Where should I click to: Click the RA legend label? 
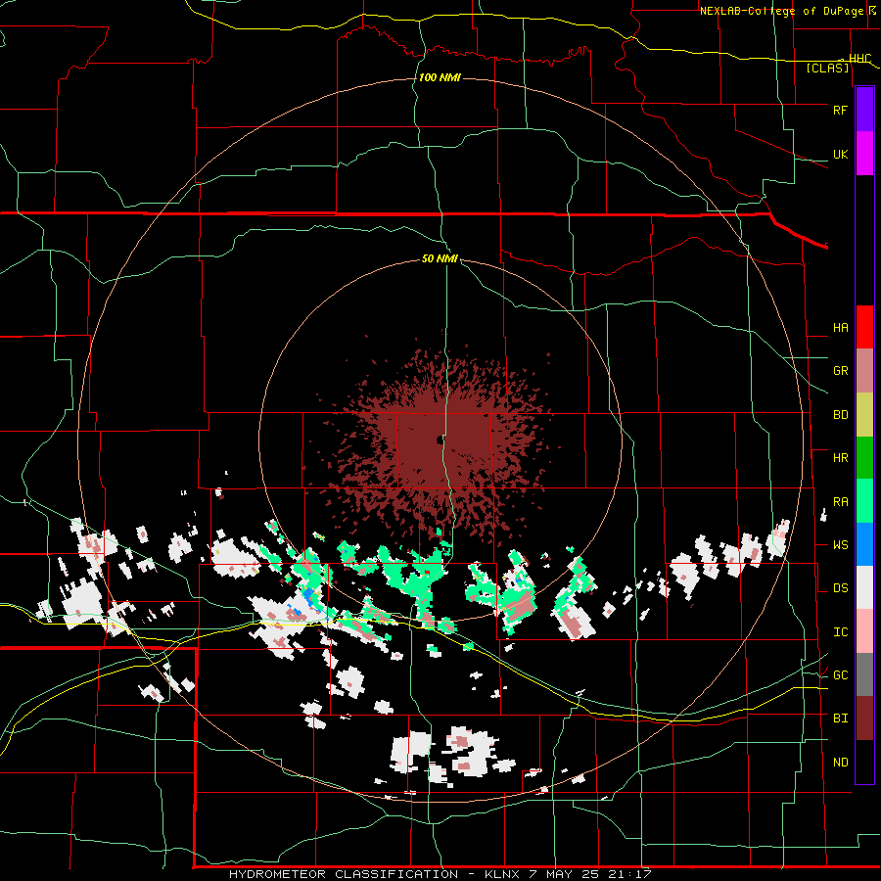click(x=840, y=502)
